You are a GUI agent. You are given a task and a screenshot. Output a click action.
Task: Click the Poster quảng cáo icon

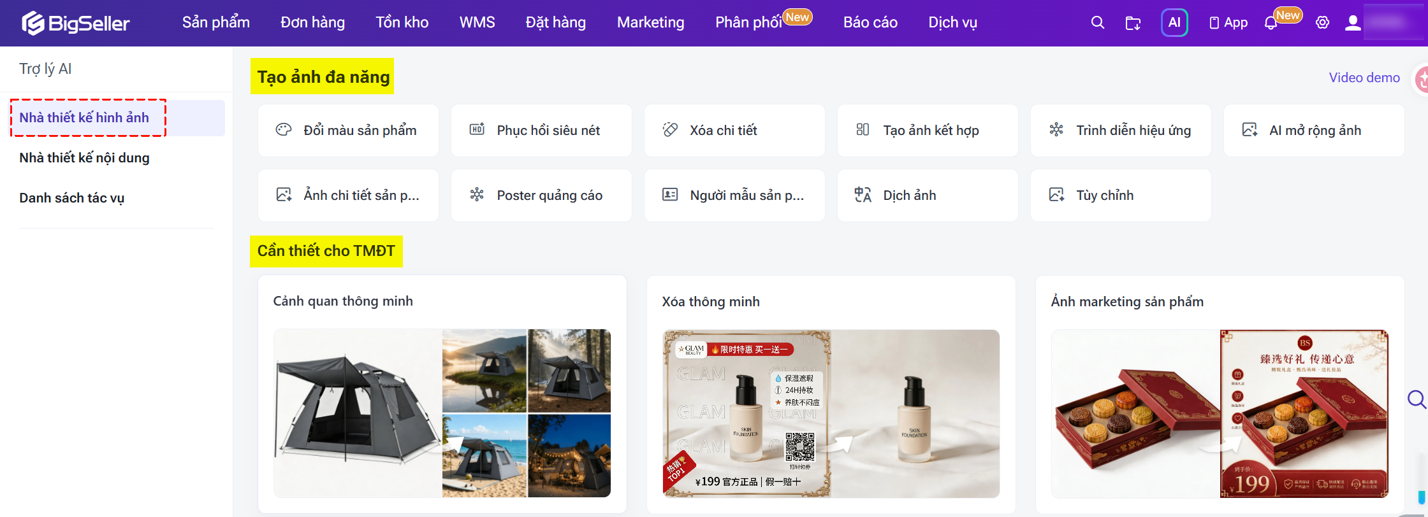[477, 195]
